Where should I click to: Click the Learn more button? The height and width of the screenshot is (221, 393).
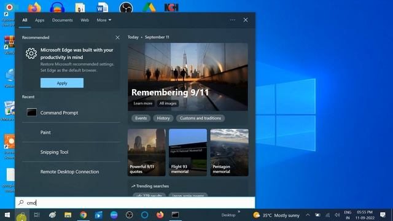point(143,104)
